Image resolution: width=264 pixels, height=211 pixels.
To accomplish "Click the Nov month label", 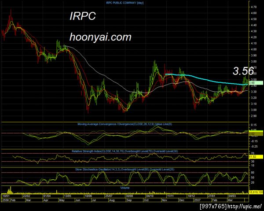I will [x=165, y=200].
